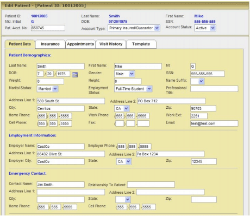Click the Height field
The height and width of the screenshot is (216, 250).
[x=128, y=81]
